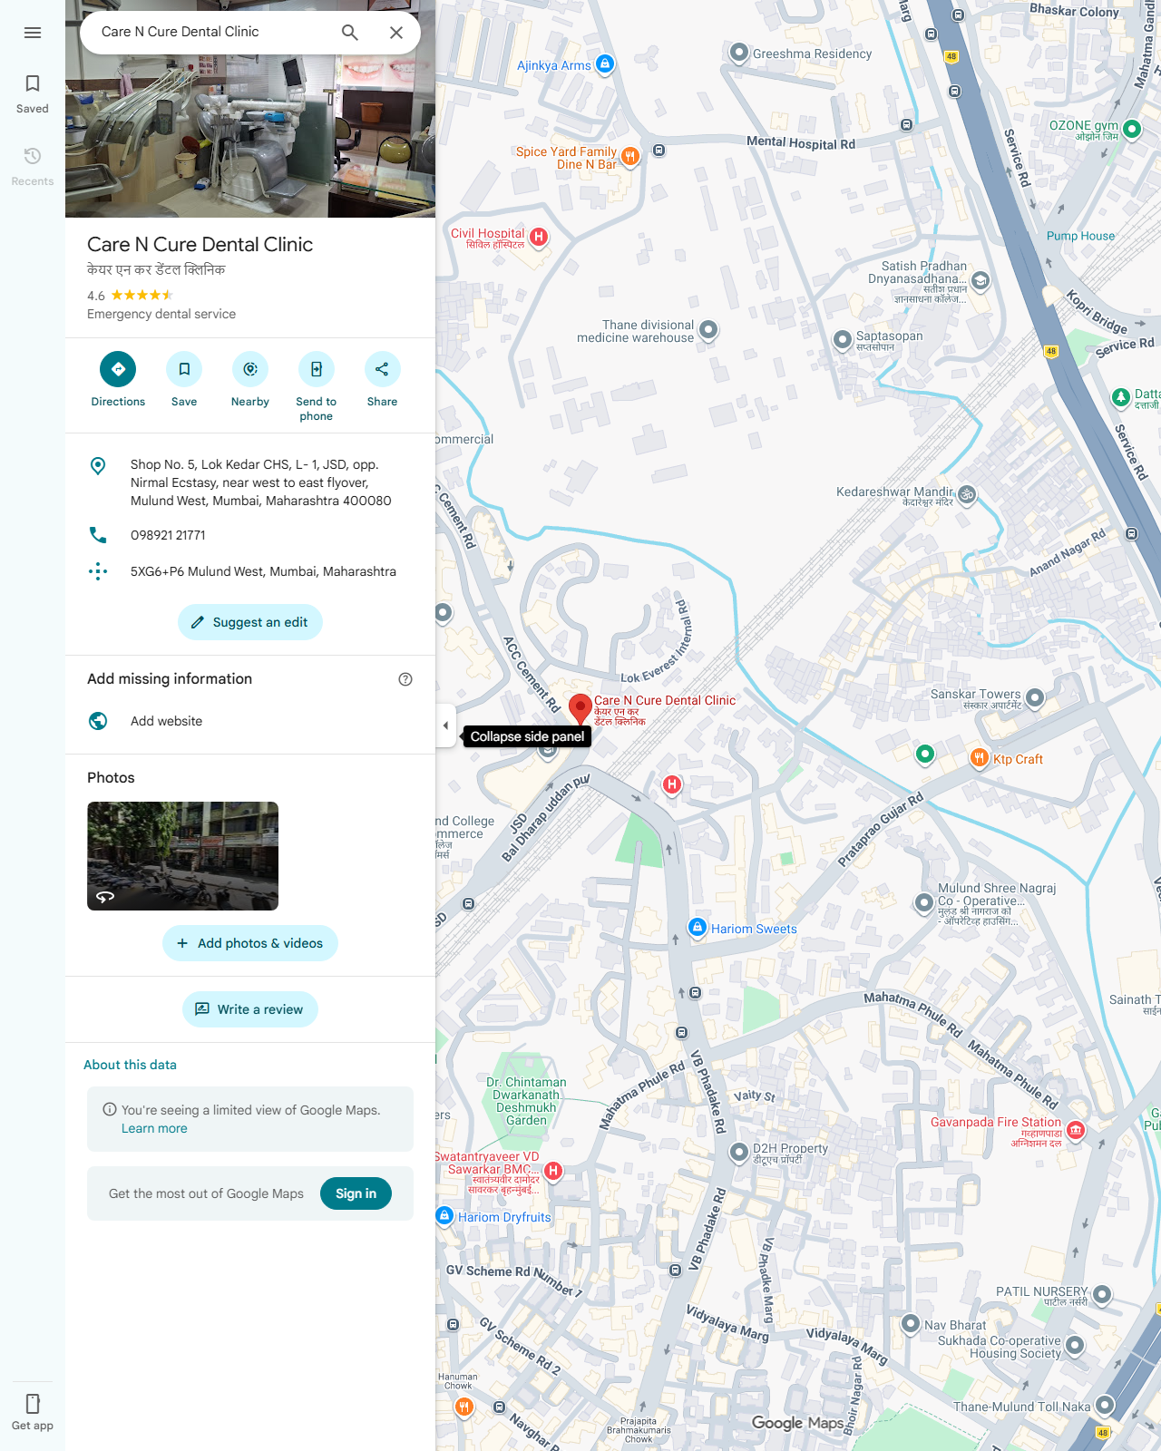Click the red Care N Cure map pin
The height and width of the screenshot is (1451, 1161).
click(x=580, y=708)
